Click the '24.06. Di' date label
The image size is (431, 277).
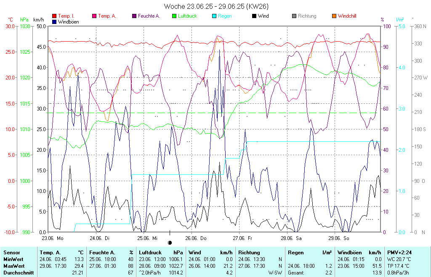pyautogui.click(x=99, y=238)
